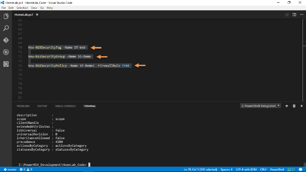This screenshot has width=306, height=172.
Task: Open the editor more actions ellipsis
Action: [302, 15]
